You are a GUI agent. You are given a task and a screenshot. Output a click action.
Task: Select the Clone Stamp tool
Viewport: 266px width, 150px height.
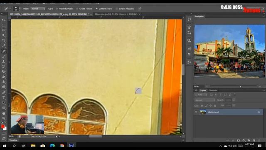click(4, 61)
